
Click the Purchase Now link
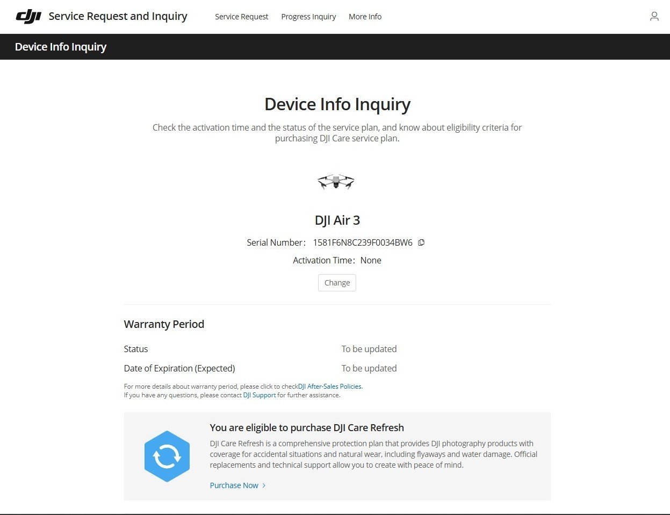coord(234,485)
